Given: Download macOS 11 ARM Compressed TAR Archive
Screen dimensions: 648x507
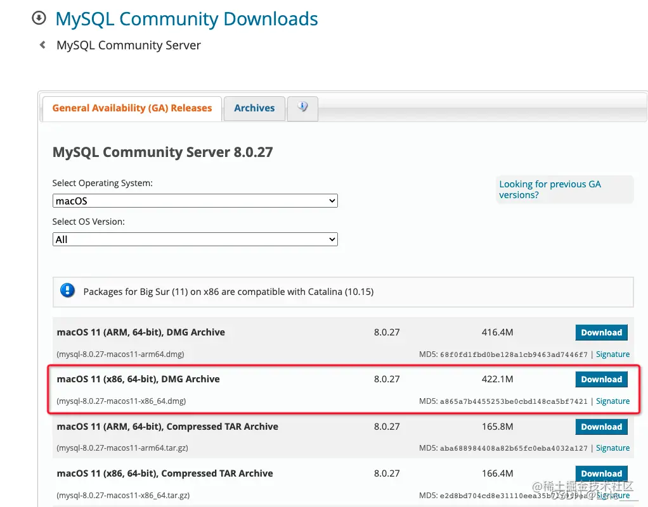Looking at the screenshot, I should [x=601, y=427].
